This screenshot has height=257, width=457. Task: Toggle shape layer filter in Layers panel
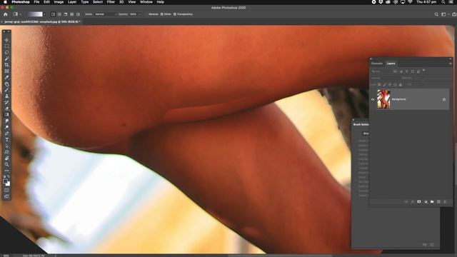pos(413,71)
